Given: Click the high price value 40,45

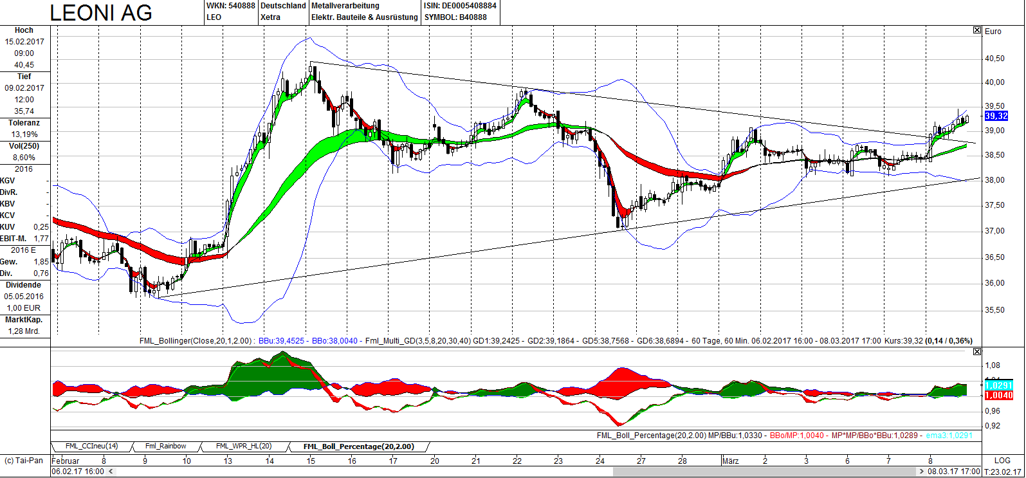Looking at the screenshot, I should click(x=24, y=65).
